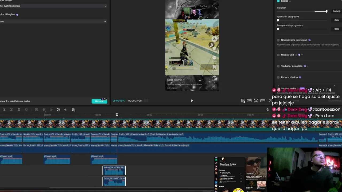Delete selected clip with trash icon
Image resolution: width=342 pixels, height=192 pixels.
(19, 110)
